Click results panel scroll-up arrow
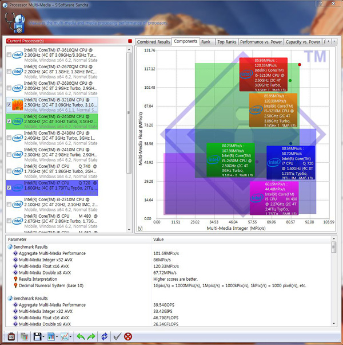 [334, 239]
